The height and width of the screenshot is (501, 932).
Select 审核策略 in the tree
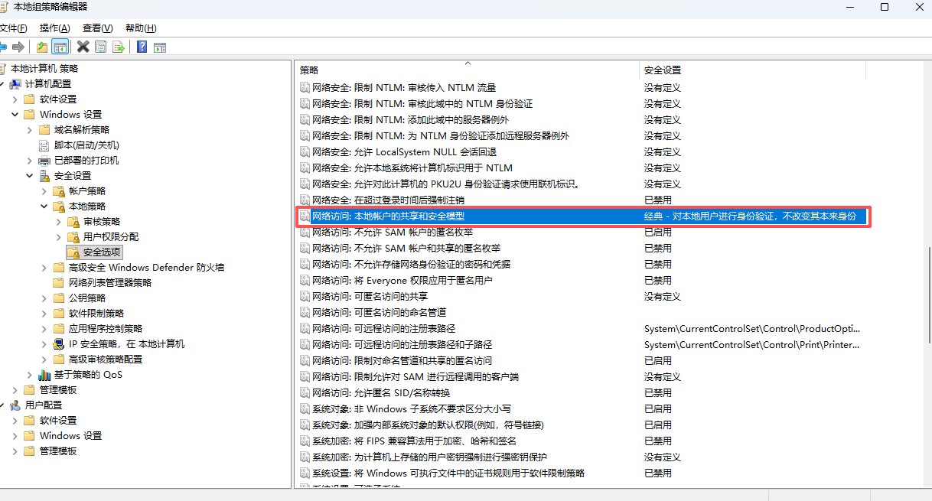[x=102, y=222]
